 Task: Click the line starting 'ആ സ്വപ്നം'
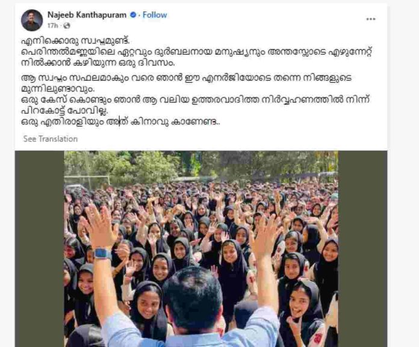pos(186,78)
